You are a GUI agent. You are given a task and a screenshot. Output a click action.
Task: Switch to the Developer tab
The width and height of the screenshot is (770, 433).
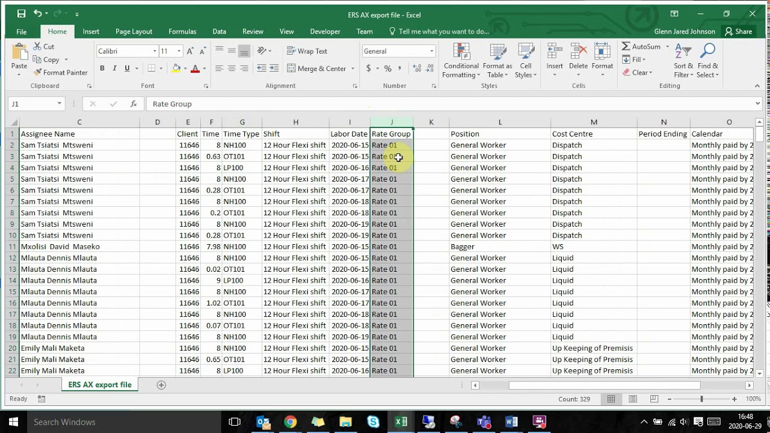[x=325, y=31]
